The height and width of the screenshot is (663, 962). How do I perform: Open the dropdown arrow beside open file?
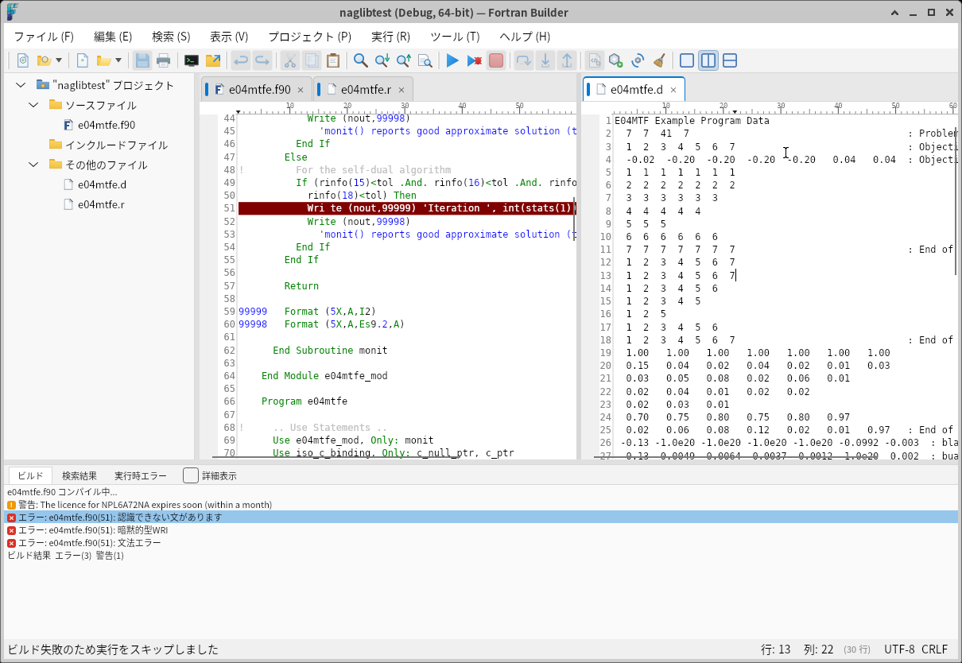tap(118, 60)
